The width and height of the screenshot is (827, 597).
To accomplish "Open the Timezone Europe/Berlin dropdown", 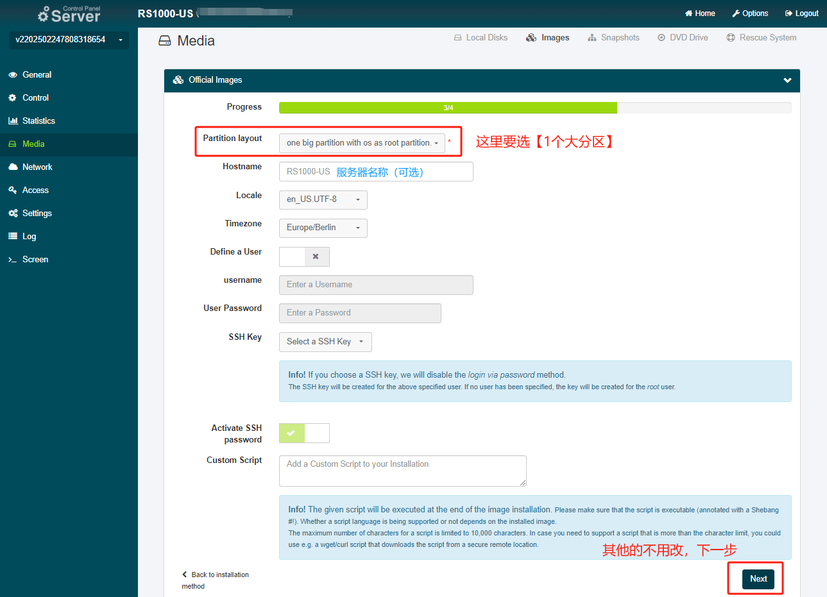I will click(323, 228).
